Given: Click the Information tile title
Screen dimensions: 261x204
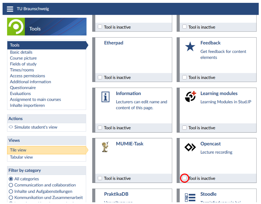Looking at the screenshot, I should coord(128,93).
